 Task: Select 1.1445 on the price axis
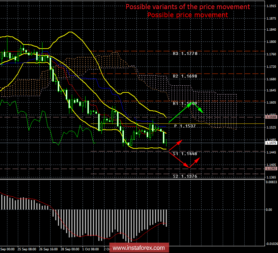click(271, 152)
